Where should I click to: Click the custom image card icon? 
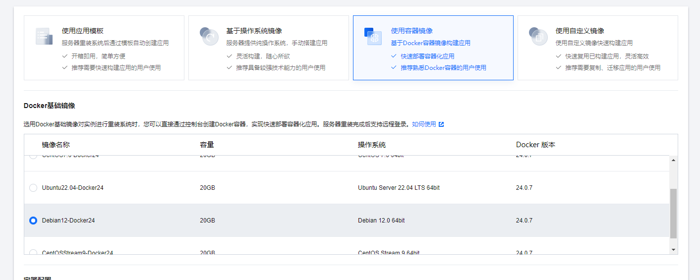(538, 36)
